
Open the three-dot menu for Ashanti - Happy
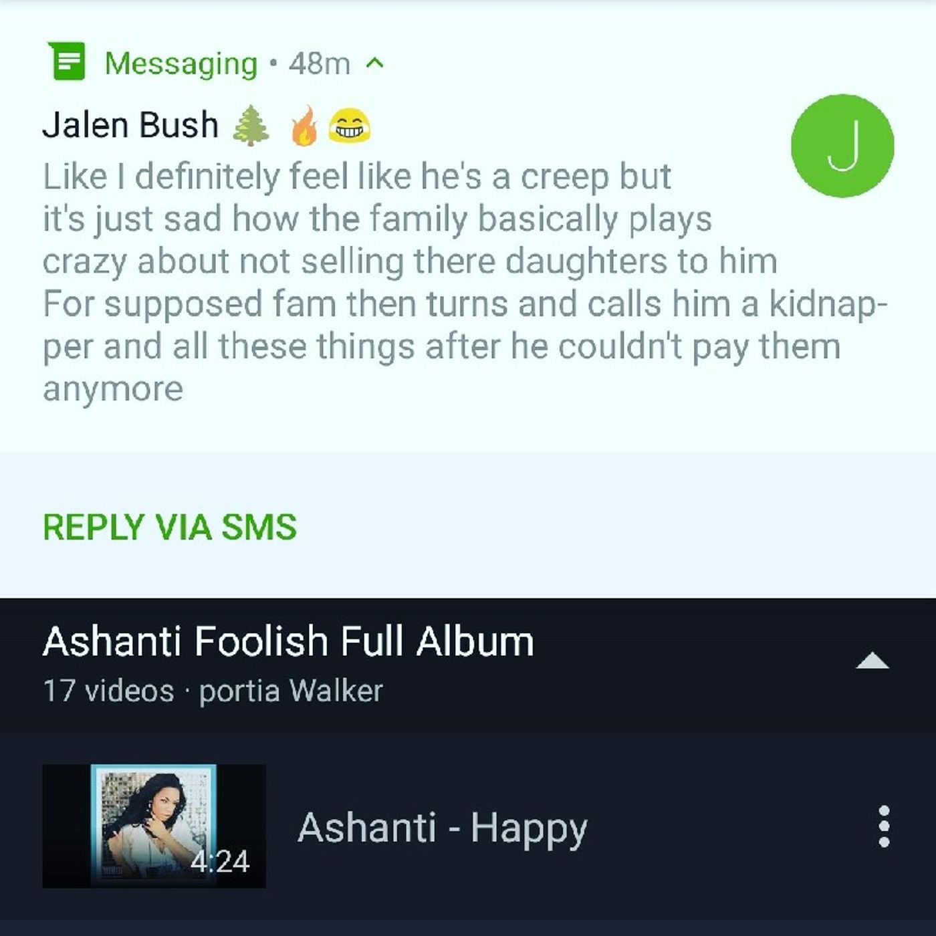(x=884, y=826)
